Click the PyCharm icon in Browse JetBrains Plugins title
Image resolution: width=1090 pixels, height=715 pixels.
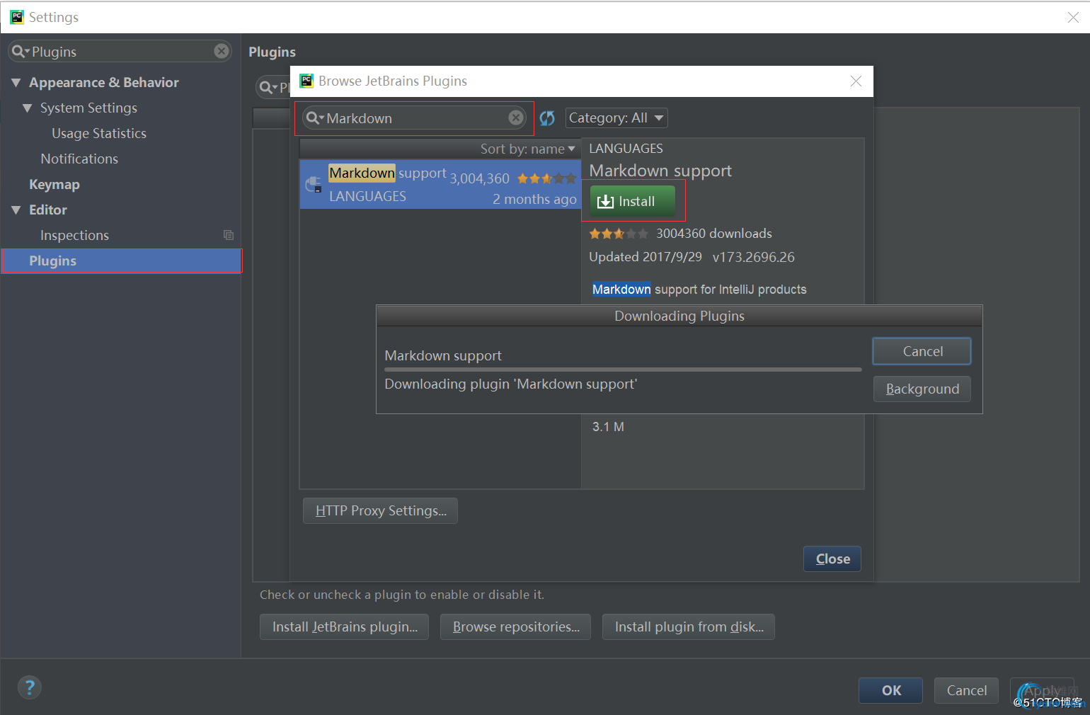pyautogui.click(x=306, y=81)
